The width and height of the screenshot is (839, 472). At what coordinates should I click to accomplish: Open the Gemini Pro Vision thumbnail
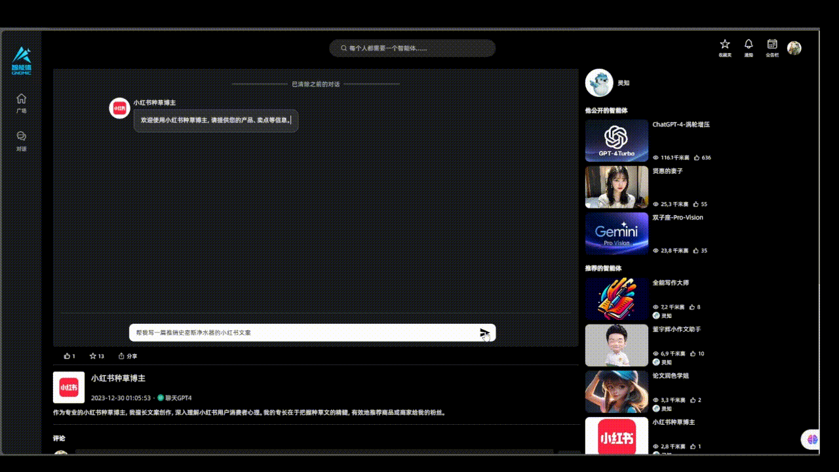tap(617, 233)
